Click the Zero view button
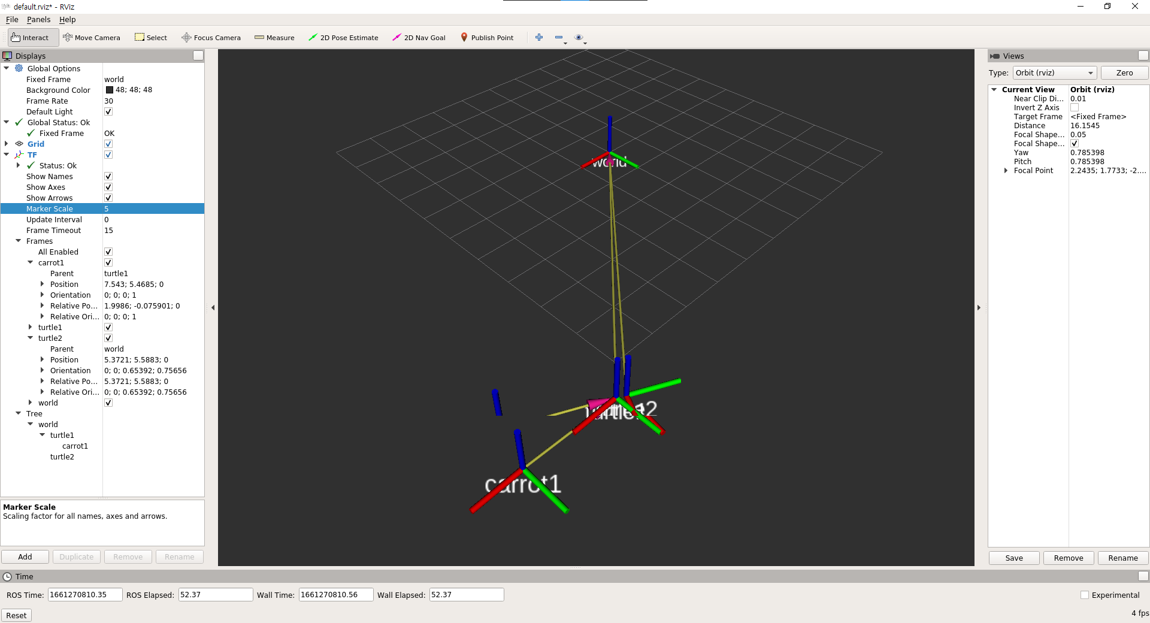 1124,73
